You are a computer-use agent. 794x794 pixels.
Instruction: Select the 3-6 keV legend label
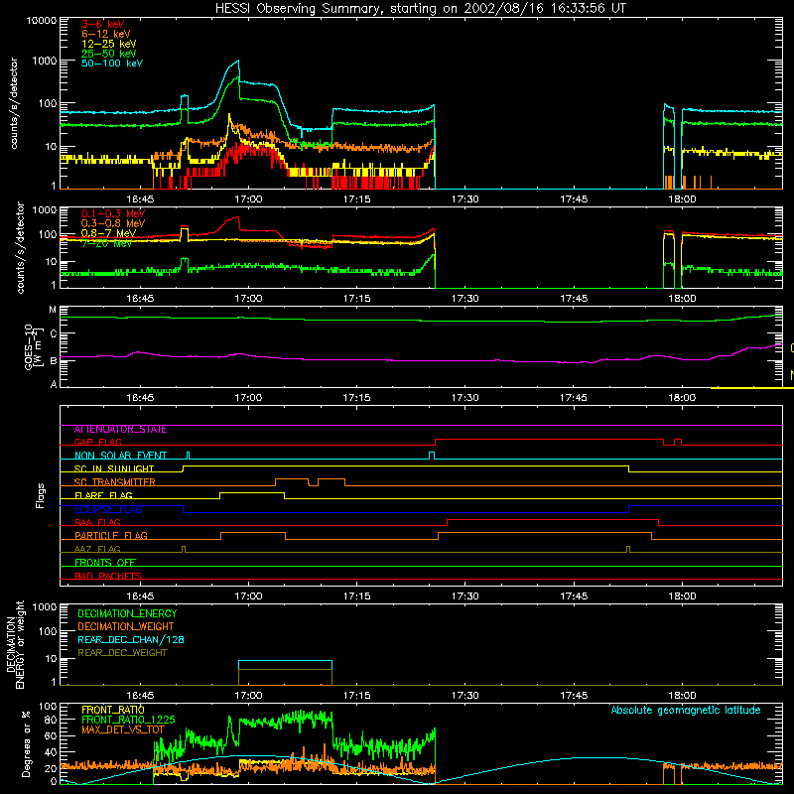[x=102, y=24]
